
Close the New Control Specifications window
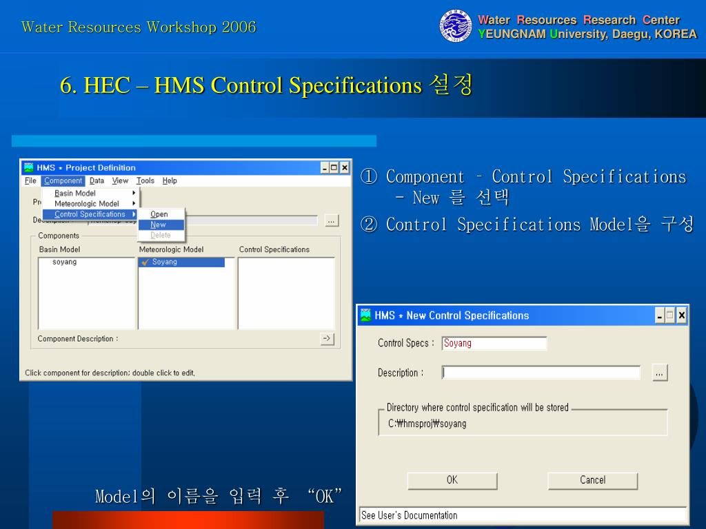click(682, 315)
